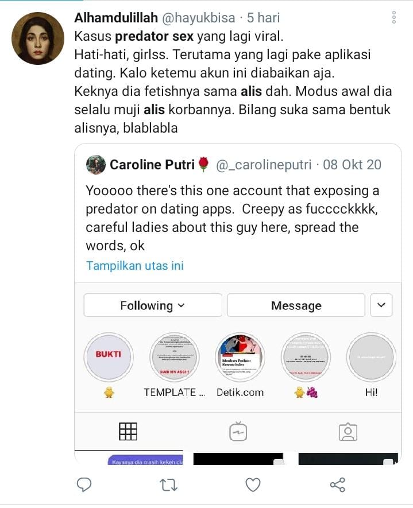Open the BUKTI story highlight
Image resolution: width=413 pixels, height=508 pixels.
108,356
